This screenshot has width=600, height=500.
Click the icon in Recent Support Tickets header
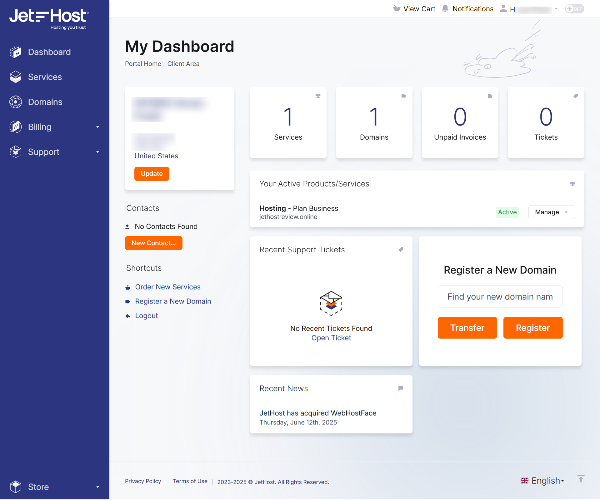tap(401, 250)
